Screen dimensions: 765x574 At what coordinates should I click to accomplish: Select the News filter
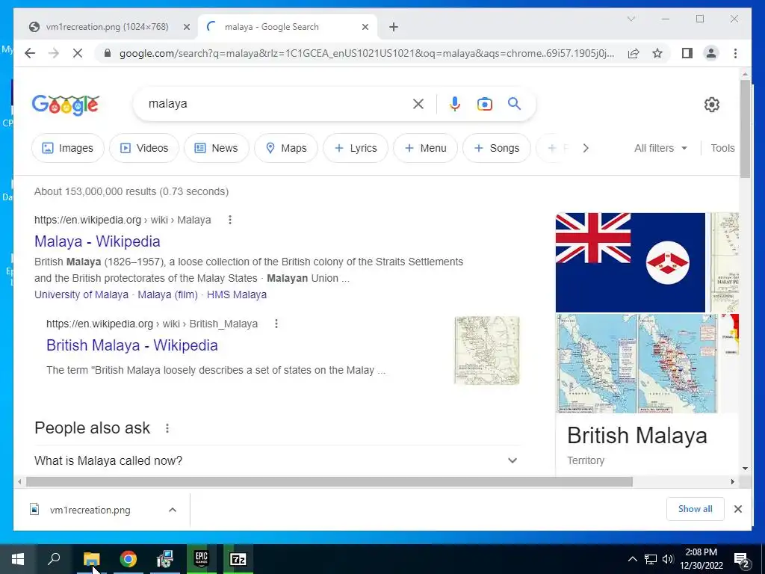pyautogui.click(x=216, y=148)
